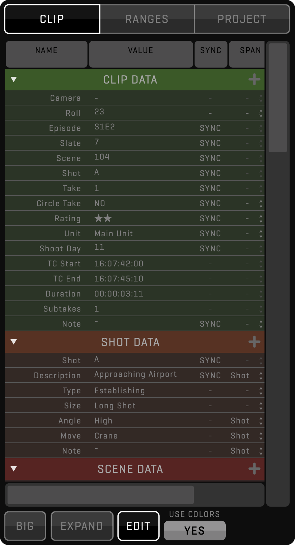The height and width of the screenshot is (545, 295).
Task: Click the up-down arrows on Description row
Action: point(261,376)
